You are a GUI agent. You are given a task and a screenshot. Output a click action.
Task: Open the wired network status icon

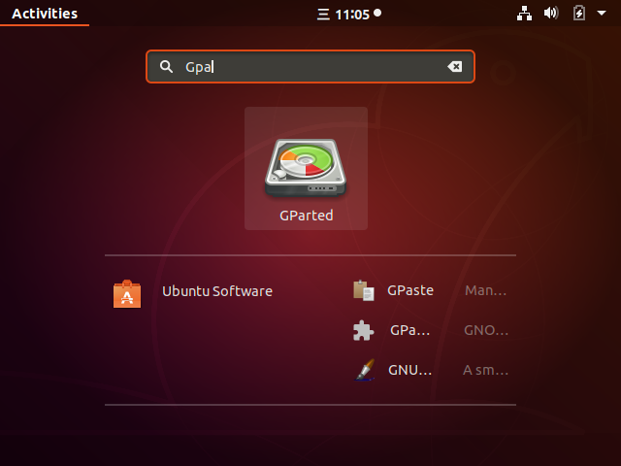point(524,14)
